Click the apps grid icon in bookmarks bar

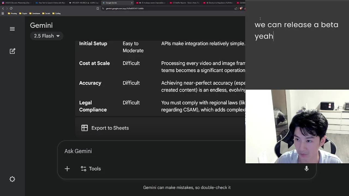pyautogui.click(x=3, y=13)
